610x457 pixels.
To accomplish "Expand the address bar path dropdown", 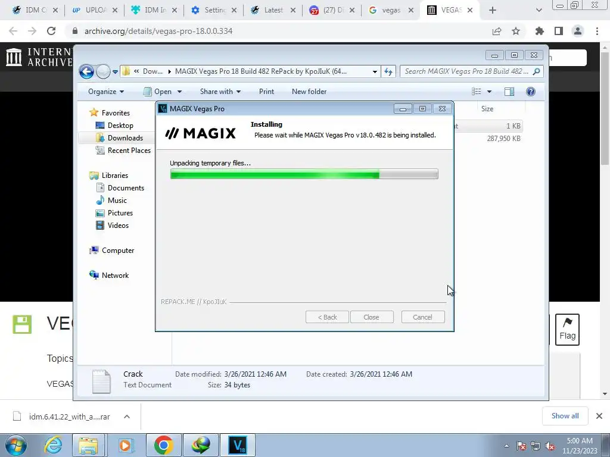I will click(375, 71).
